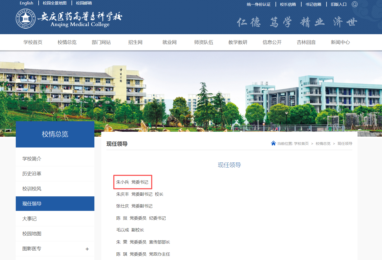Open the 学校首页 navigation menu
382x260 pixels.
click(33, 42)
